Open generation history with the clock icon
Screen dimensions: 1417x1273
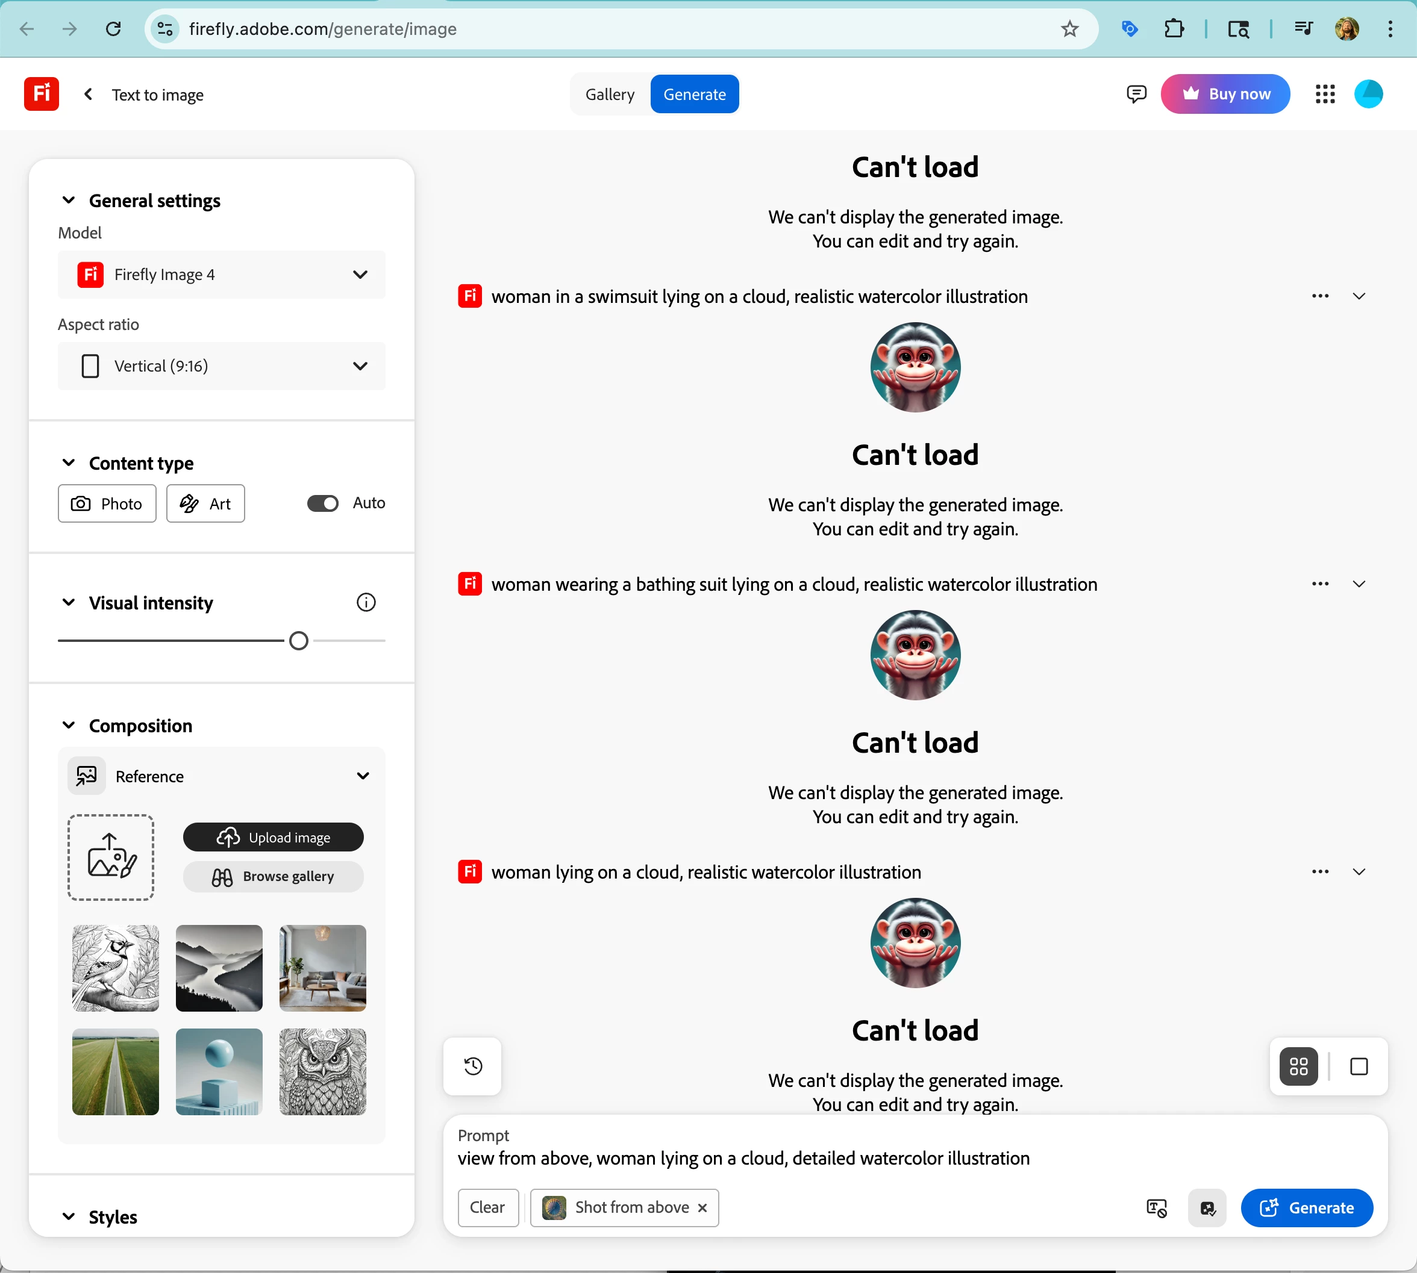coord(473,1066)
